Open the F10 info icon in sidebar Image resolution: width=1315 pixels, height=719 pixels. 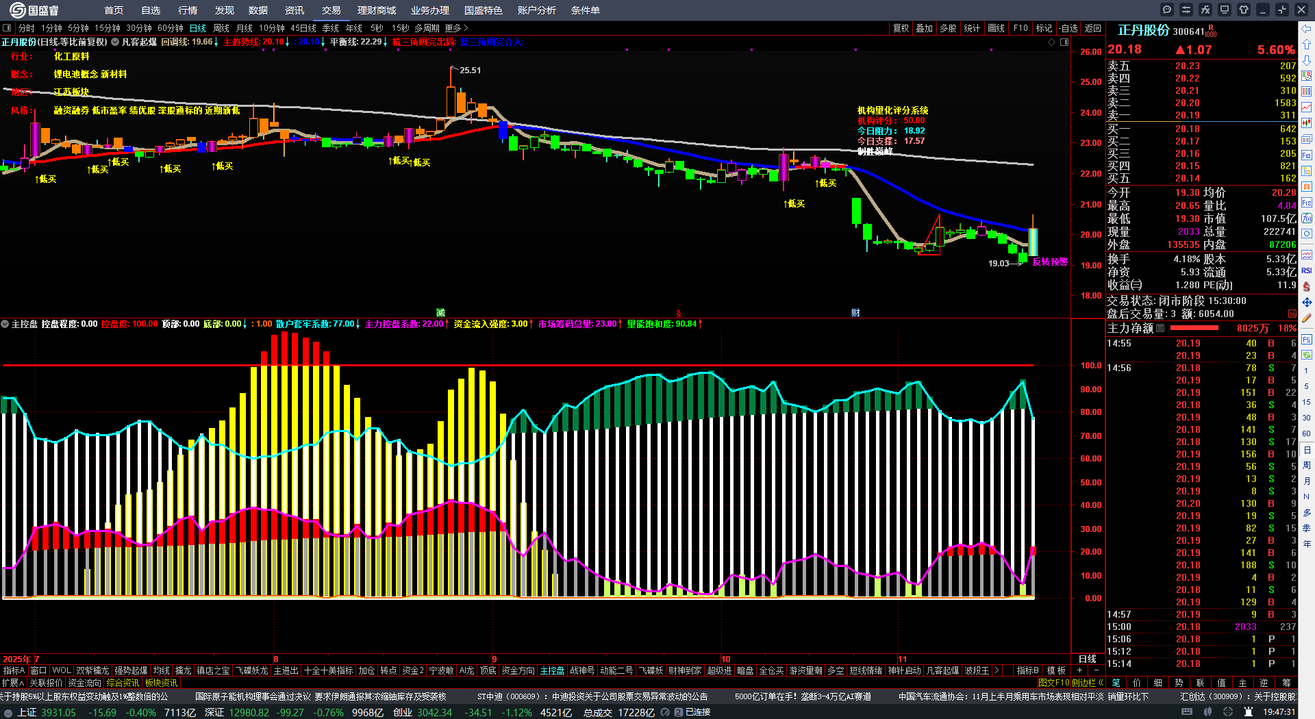click(1307, 155)
